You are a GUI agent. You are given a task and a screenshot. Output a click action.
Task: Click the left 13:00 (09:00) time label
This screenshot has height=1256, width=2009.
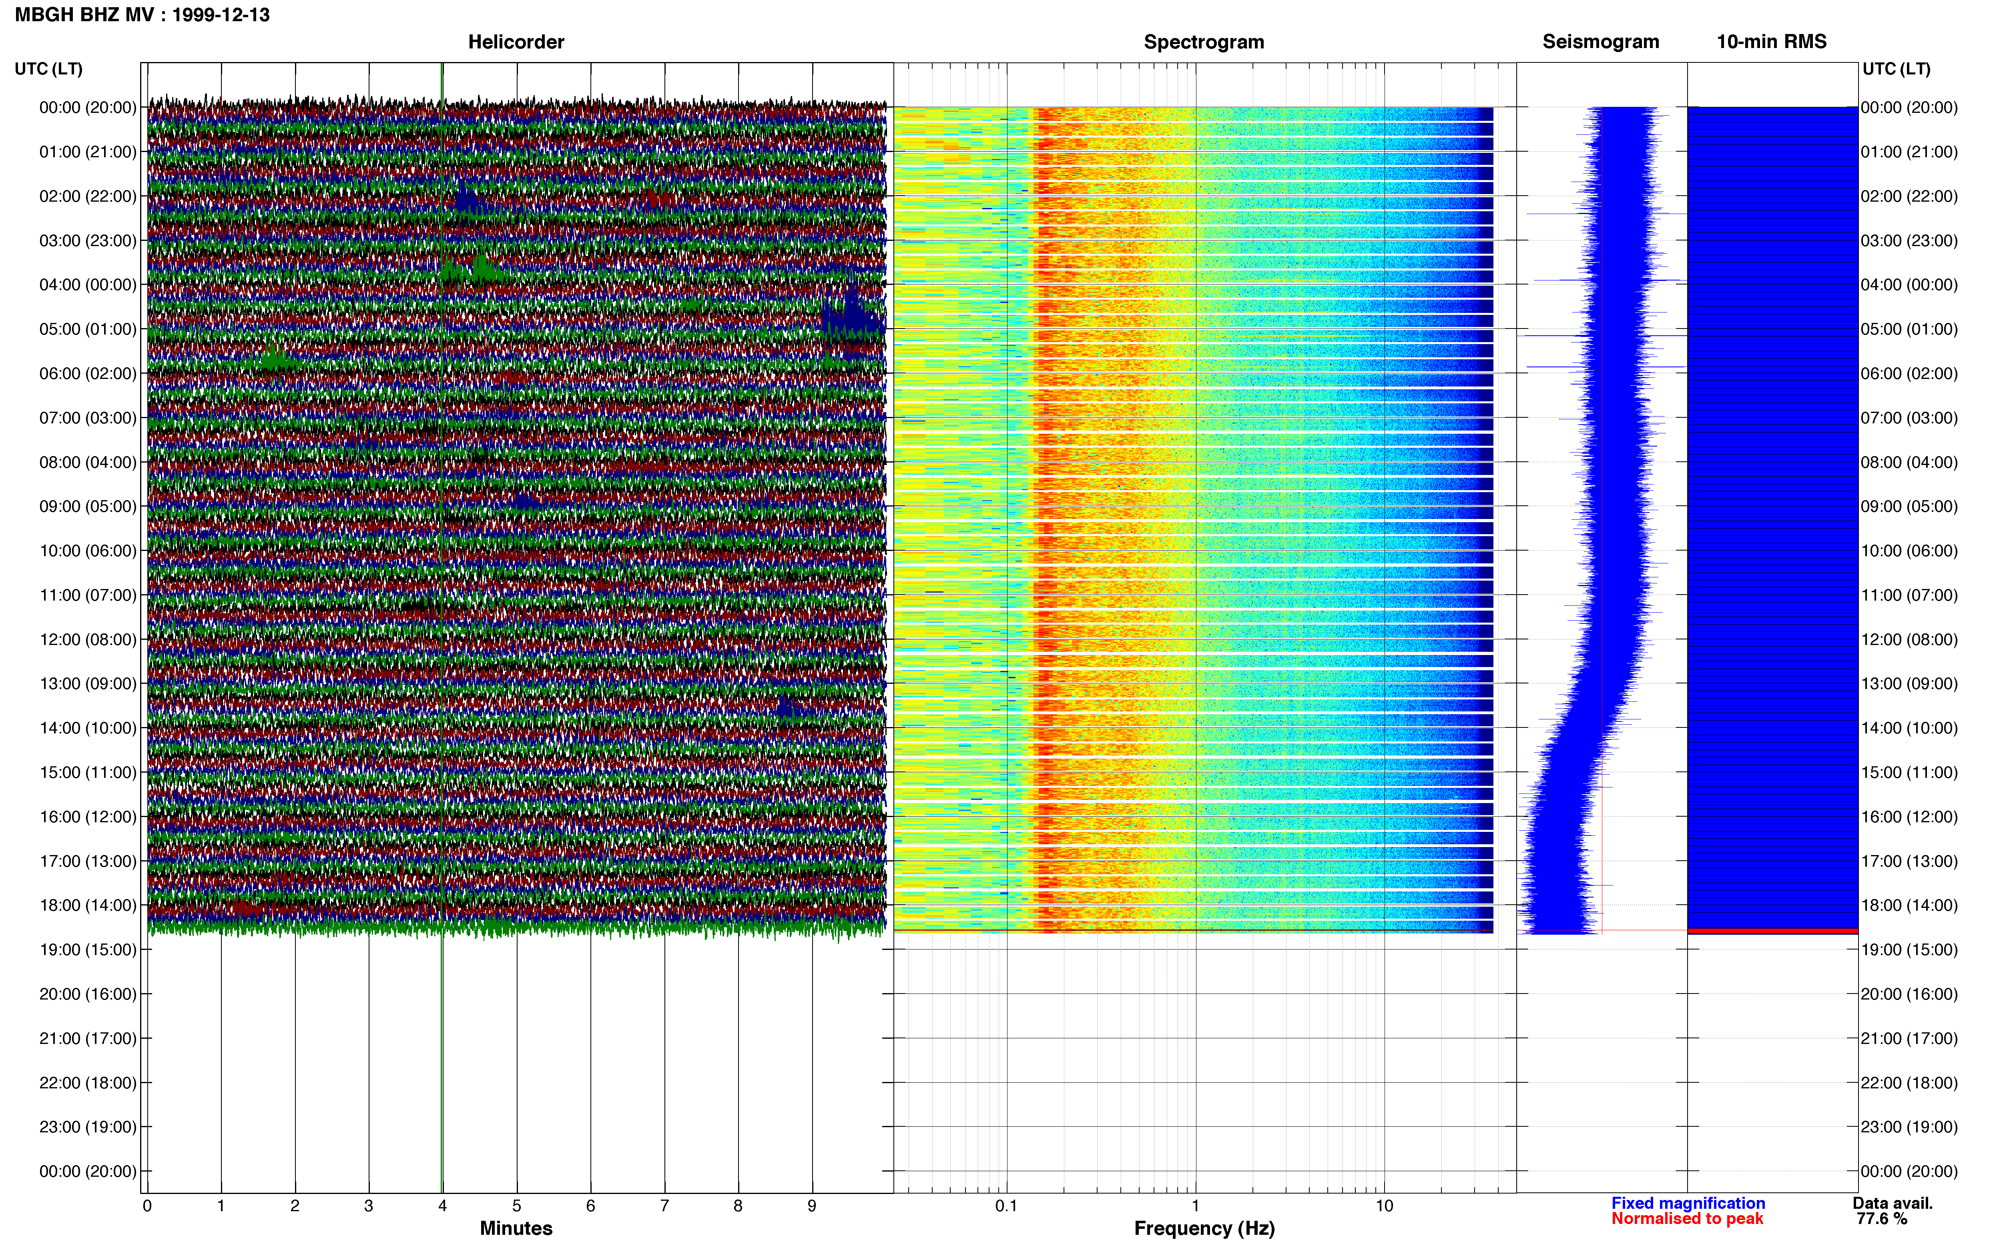(88, 684)
